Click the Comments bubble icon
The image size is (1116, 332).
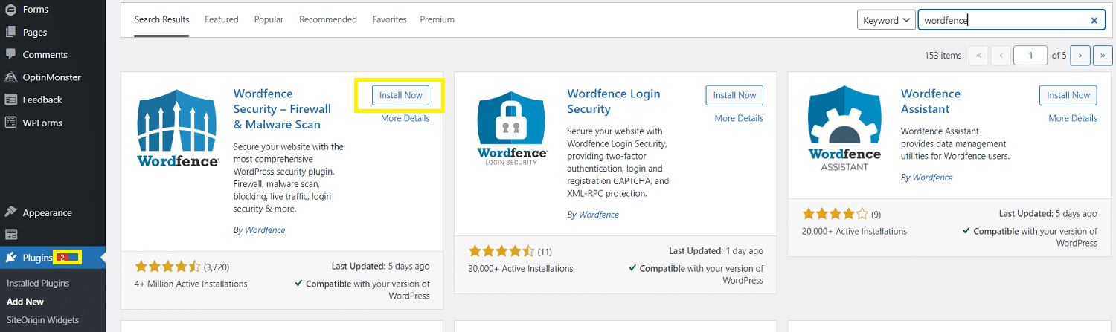click(11, 54)
